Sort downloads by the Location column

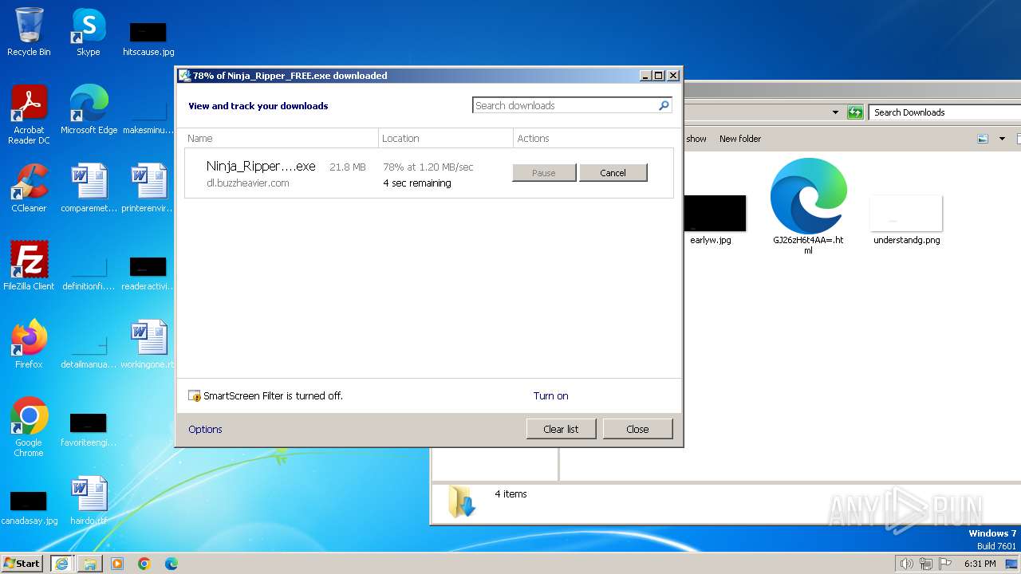coord(446,139)
